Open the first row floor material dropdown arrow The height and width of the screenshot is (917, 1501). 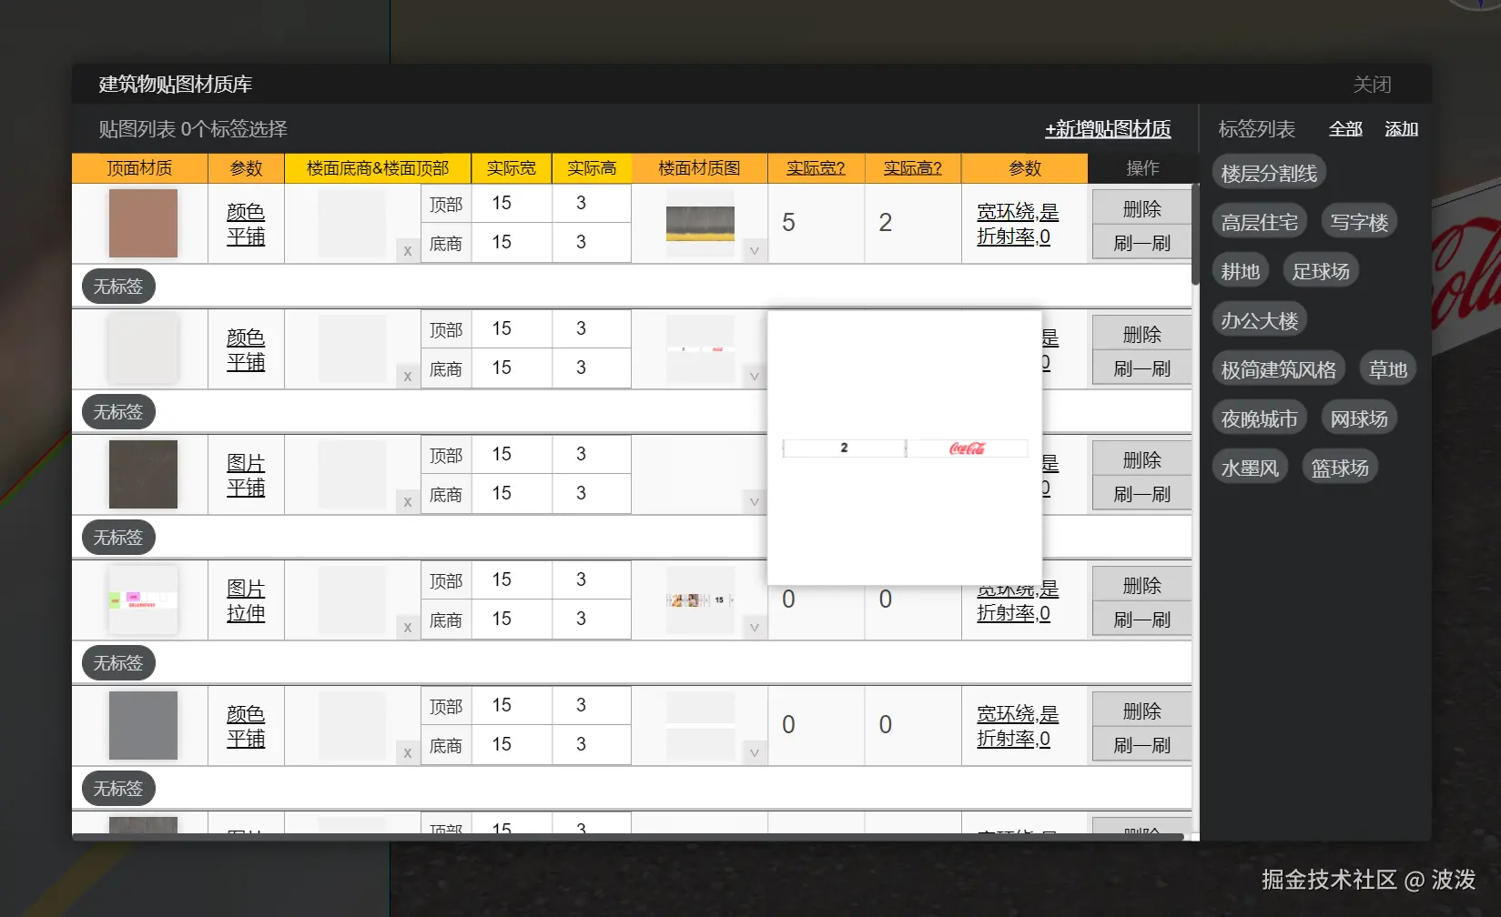(x=754, y=250)
